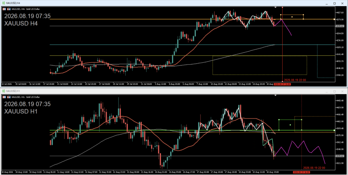Screen dimensions: 348x175
Task: Click the chart shift triangle in H1 chart
Action: 275,95
